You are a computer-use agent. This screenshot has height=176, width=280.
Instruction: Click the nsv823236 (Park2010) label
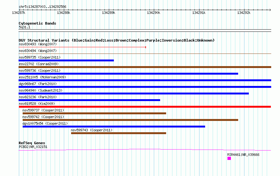coord(38,97)
